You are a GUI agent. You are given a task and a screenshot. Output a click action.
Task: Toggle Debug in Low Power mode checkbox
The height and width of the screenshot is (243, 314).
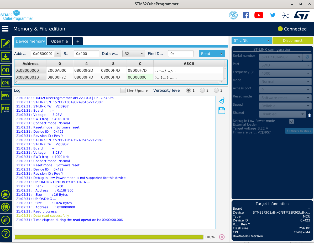292,121
